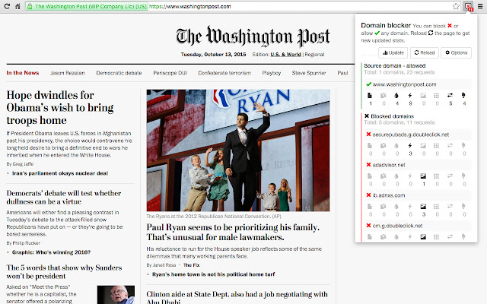
Task: Toggle red X for securepubads.g.doubleclick.net
Action: [x=368, y=135]
